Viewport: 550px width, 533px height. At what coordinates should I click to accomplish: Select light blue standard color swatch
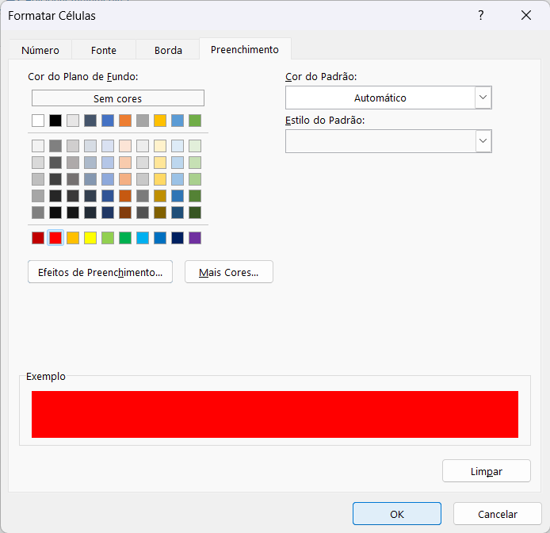143,238
